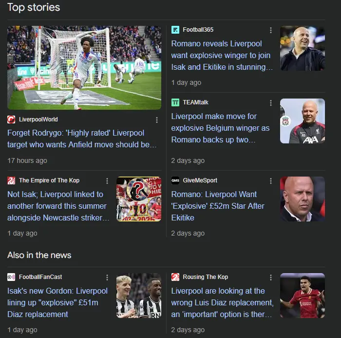The height and width of the screenshot is (338, 341).
Task: Open more options for FootballFanCast story
Action: (107, 278)
